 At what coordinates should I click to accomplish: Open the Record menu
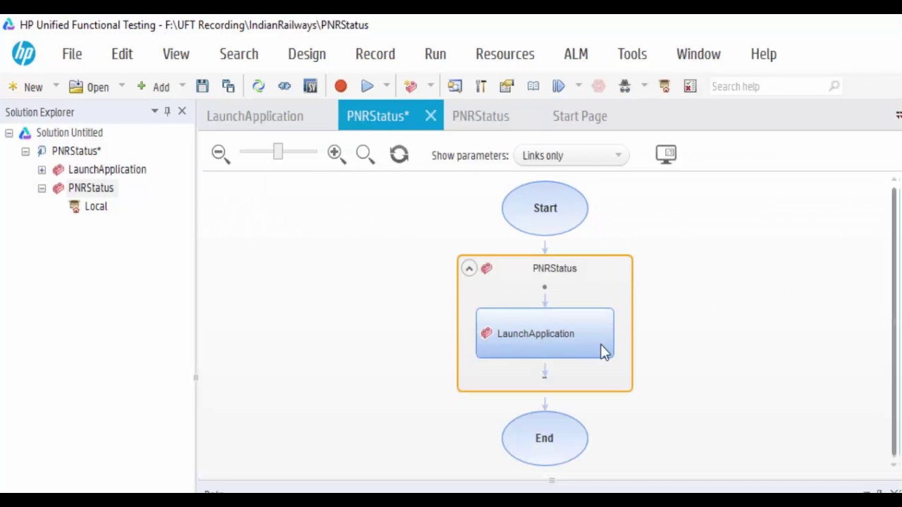coord(375,54)
